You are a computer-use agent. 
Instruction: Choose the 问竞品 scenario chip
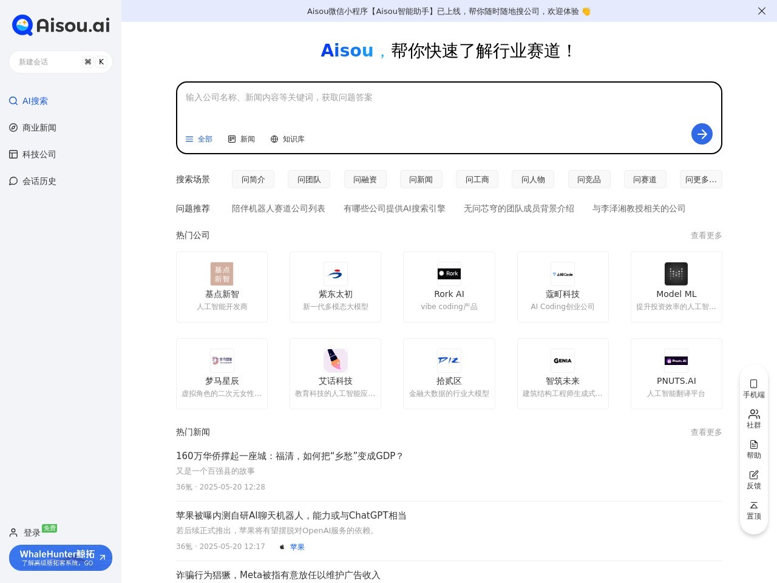click(589, 179)
